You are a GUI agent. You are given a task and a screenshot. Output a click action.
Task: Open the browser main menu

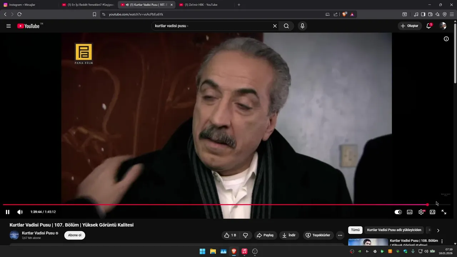[x=452, y=14]
